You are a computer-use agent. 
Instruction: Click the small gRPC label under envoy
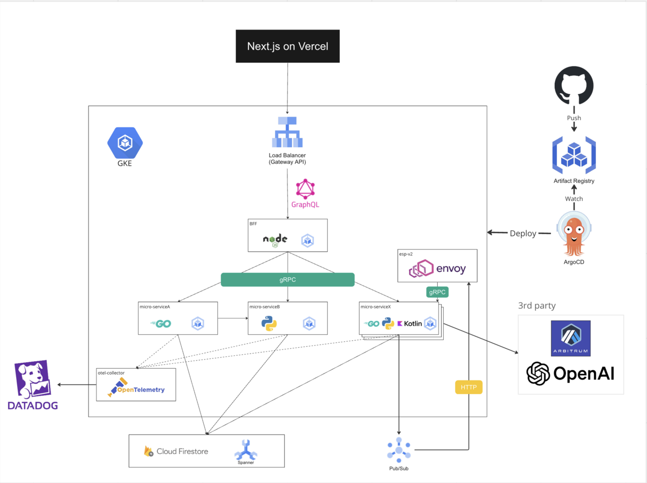[x=437, y=292]
